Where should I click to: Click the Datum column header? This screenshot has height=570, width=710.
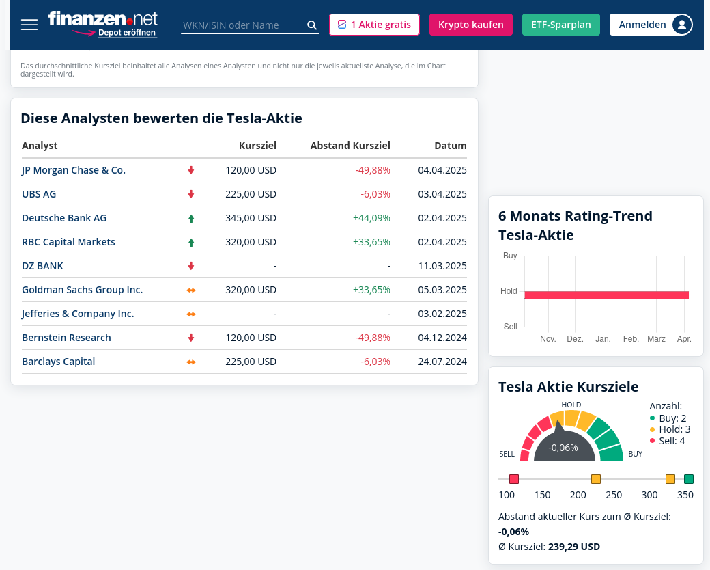pos(451,146)
